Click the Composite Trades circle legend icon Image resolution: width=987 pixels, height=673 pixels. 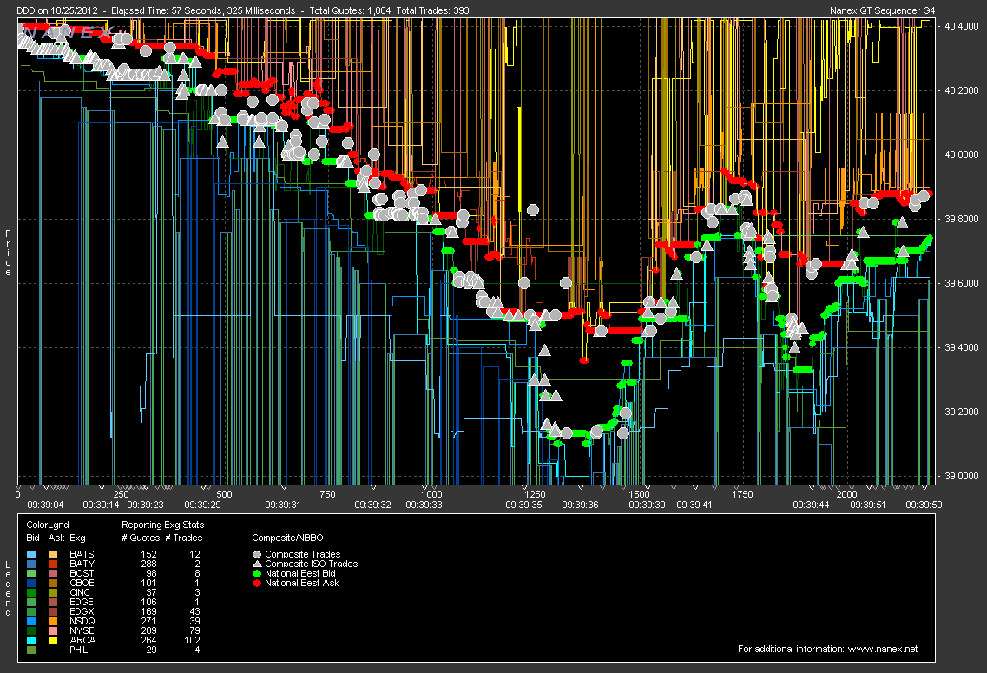(x=257, y=555)
